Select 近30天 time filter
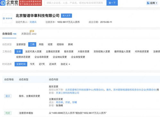160x117 pixels. click(53, 64)
